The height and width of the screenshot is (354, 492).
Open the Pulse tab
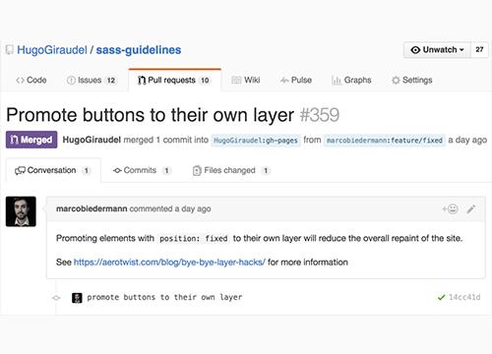click(x=296, y=80)
